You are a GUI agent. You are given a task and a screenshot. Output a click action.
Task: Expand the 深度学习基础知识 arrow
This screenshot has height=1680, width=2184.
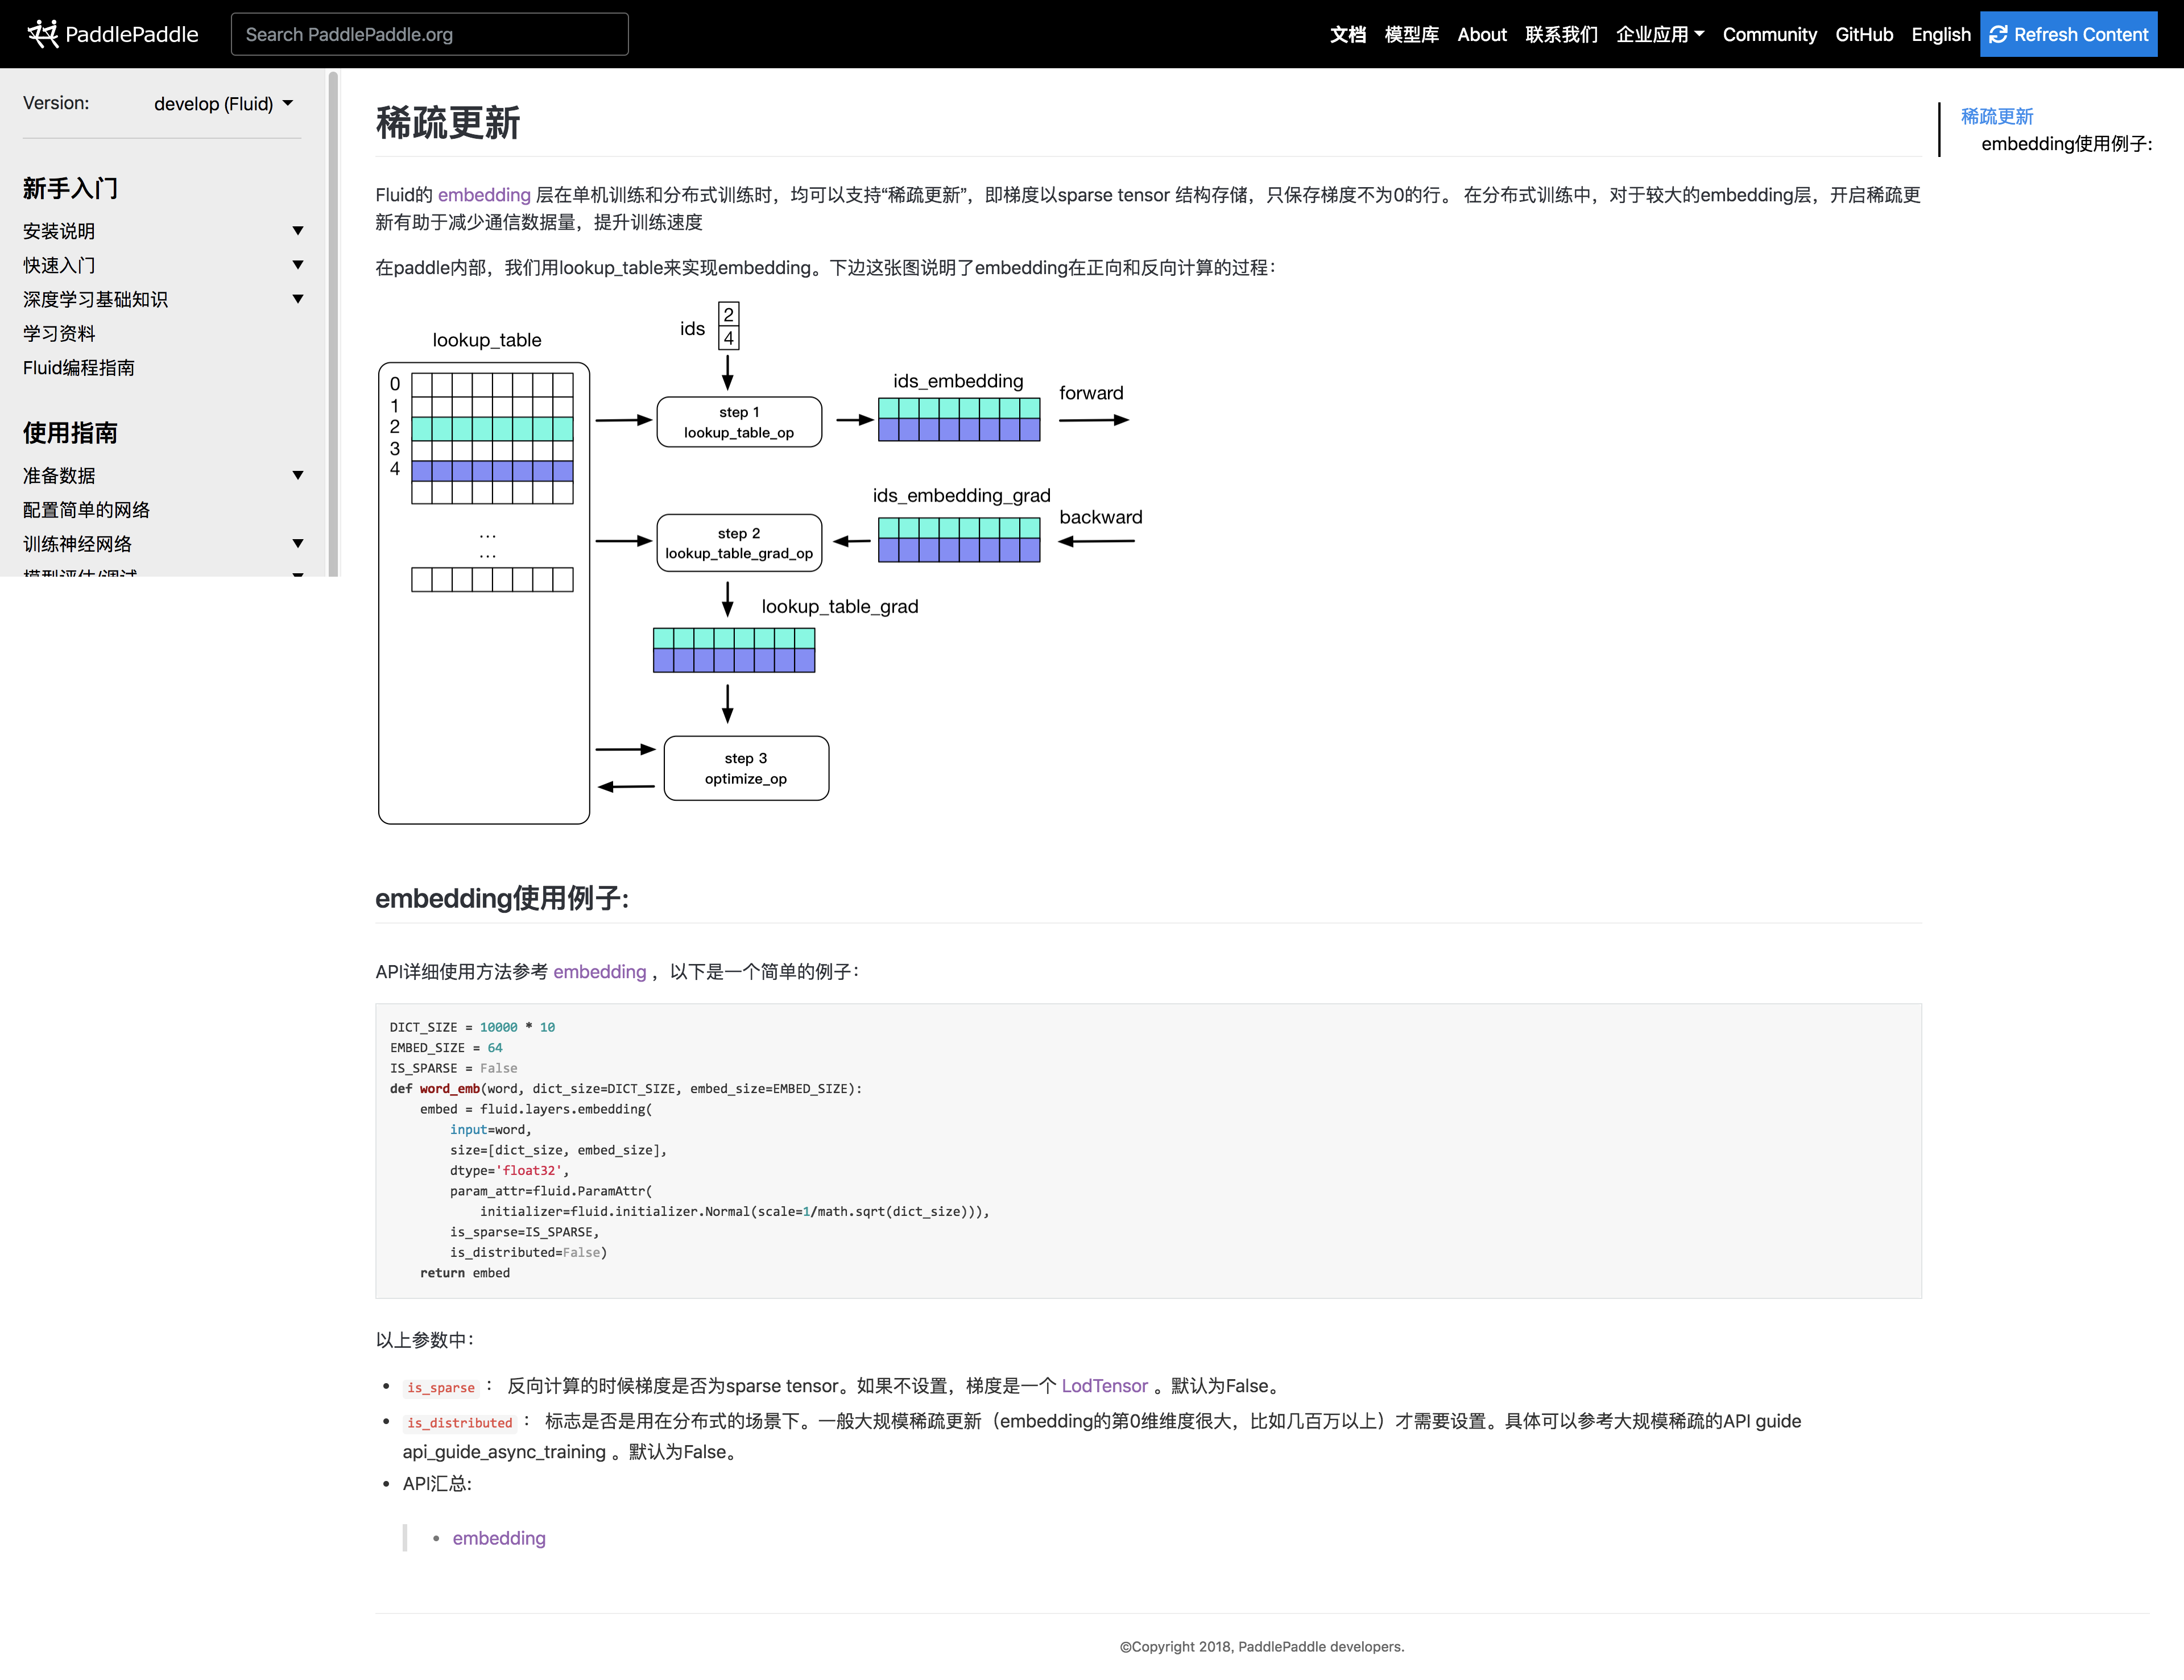297,299
